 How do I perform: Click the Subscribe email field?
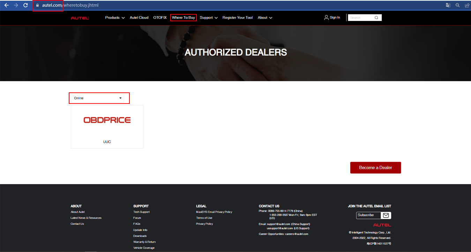pyautogui.click(x=368, y=215)
